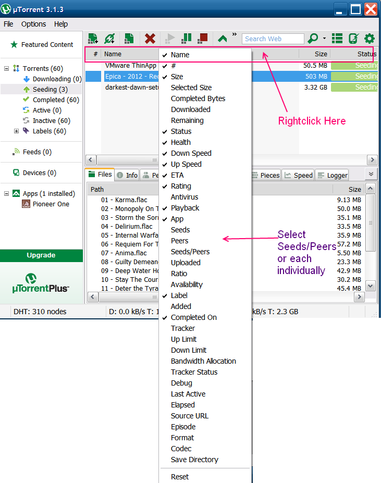Enable the Peers column entry
The height and width of the screenshot is (483, 381).
pyautogui.click(x=205, y=241)
